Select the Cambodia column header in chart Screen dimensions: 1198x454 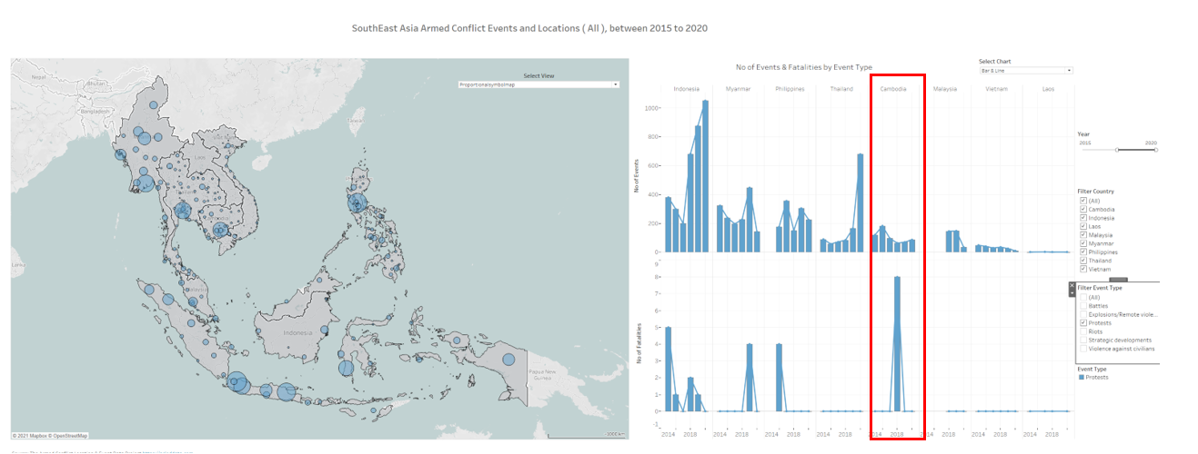[x=893, y=89]
